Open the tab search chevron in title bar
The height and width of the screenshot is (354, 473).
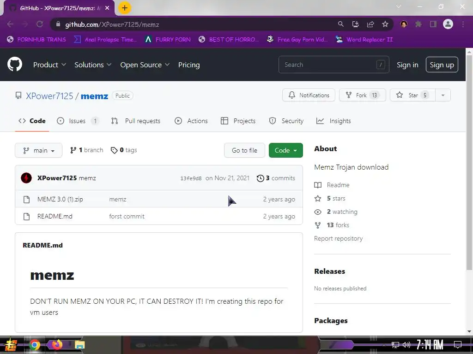(x=399, y=6)
